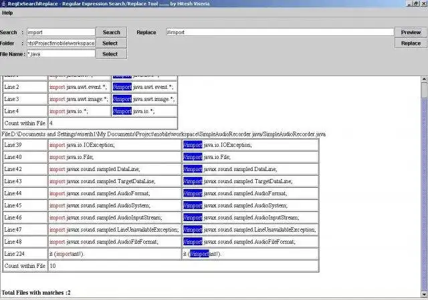Select the Line:45 cell
Viewport: 428px width, 300px height.
[25, 205]
